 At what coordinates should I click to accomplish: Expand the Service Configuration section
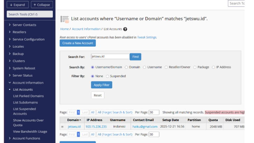29,39
